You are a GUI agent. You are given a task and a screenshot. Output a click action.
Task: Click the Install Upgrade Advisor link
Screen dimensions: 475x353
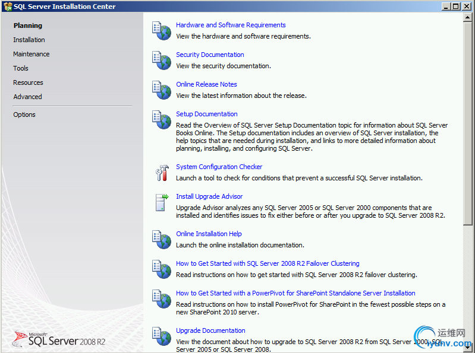pyautogui.click(x=209, y=196)
